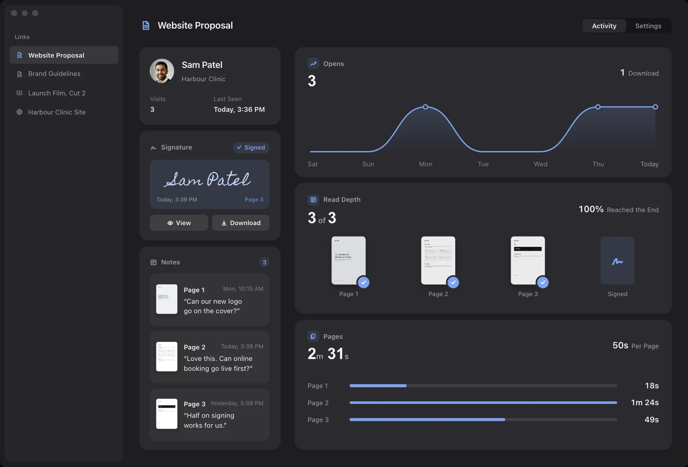Click Sam Patel's profile avatar
The width and height of the screenshot is (688, 467).
click(162, 71)
